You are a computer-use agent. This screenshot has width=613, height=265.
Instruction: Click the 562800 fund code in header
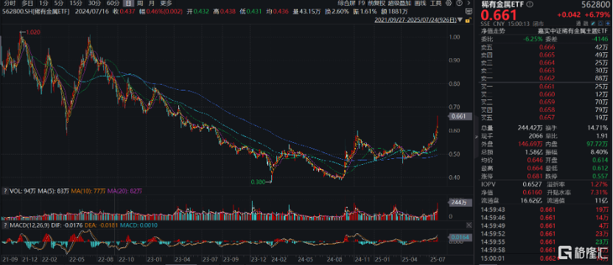597,4
